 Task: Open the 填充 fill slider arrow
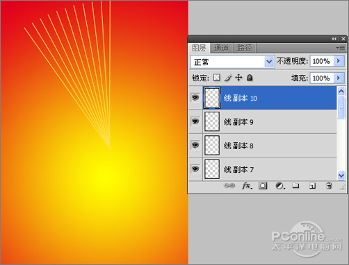click(x=339, y=78)
